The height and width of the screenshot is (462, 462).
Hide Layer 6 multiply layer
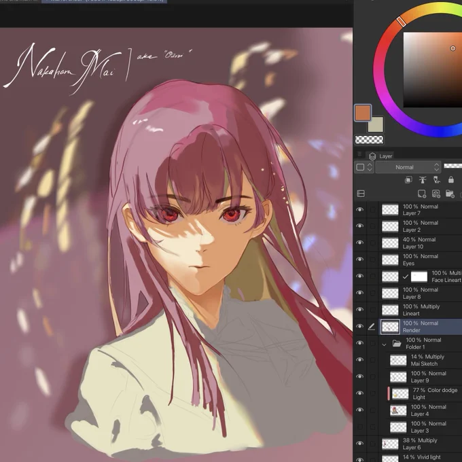click(360, 444)
